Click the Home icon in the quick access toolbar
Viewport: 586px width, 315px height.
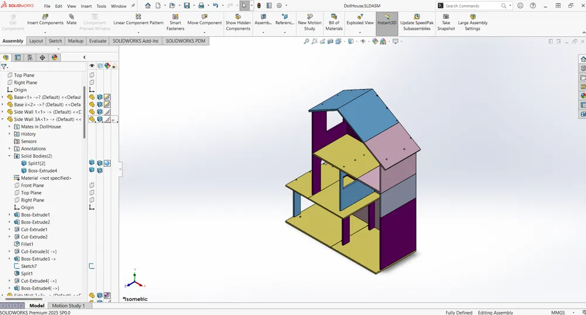coord(148,6)
